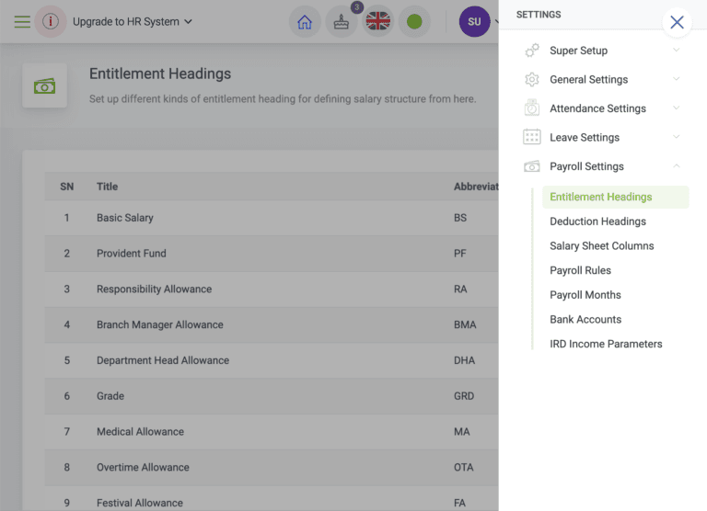Screen dimensions: 707x511
Task: Click the red info icon
Action: [x=51, y=22]
